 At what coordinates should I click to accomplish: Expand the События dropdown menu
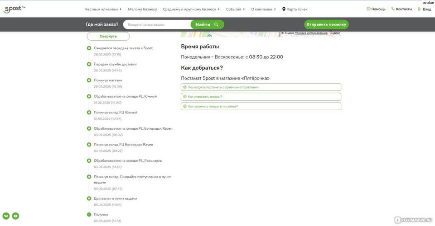(235, 9)
